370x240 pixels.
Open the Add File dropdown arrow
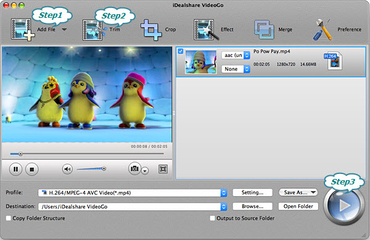[64, 30]
